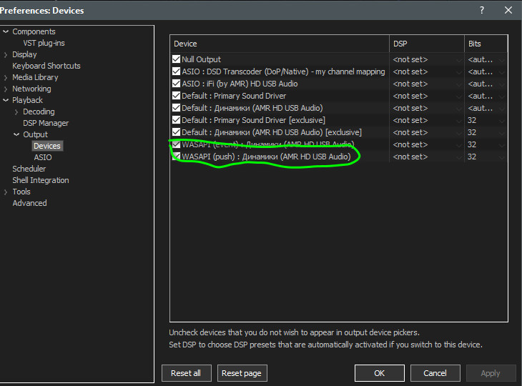Toggle Default : Динамики non-exclusive checkbox
The height and width of the screenshot is (386, 522).
[x=176, y=108]
